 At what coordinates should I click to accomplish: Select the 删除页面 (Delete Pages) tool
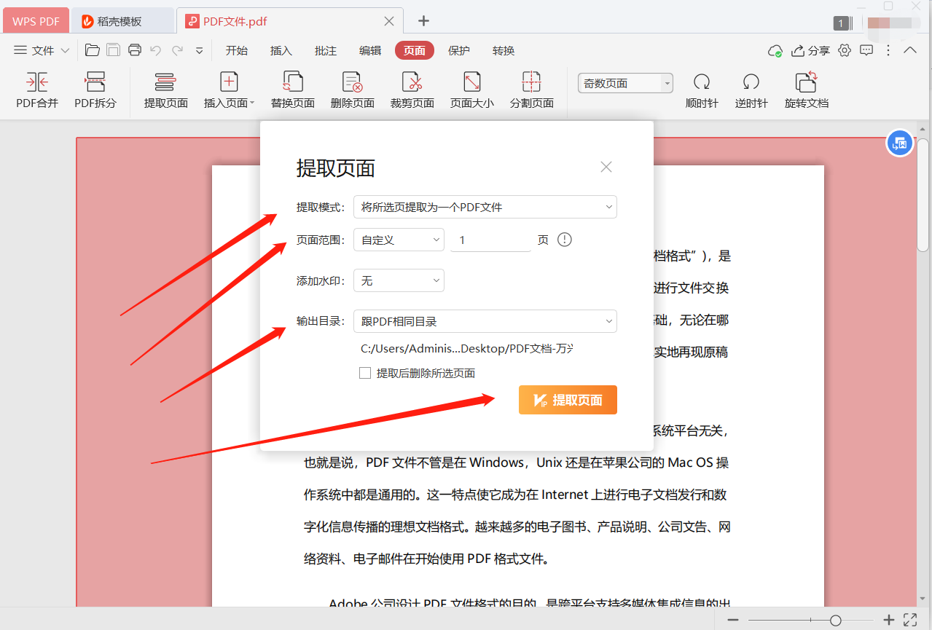(352, 89)
